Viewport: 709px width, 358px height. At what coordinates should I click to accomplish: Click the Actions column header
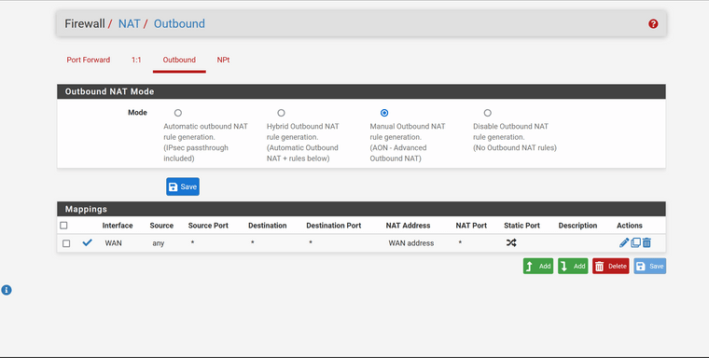pos(630,226)
